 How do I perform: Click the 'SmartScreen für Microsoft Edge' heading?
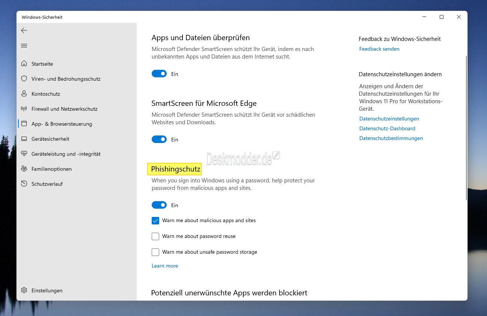coord(204,103)
